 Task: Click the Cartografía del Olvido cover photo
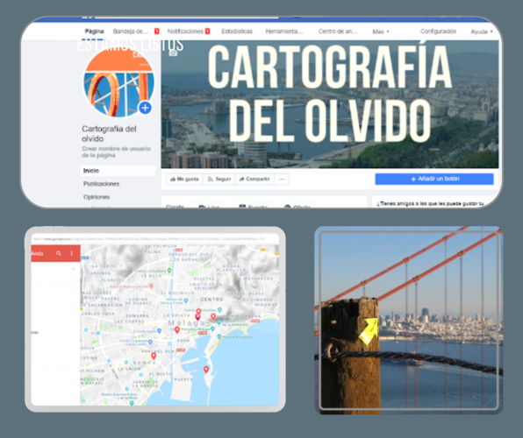(x=330, y=104)
